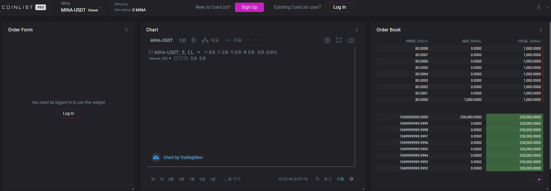Open the 지표 indicators menu
This screenshot has width=551, height=191.
coord(233,40)
